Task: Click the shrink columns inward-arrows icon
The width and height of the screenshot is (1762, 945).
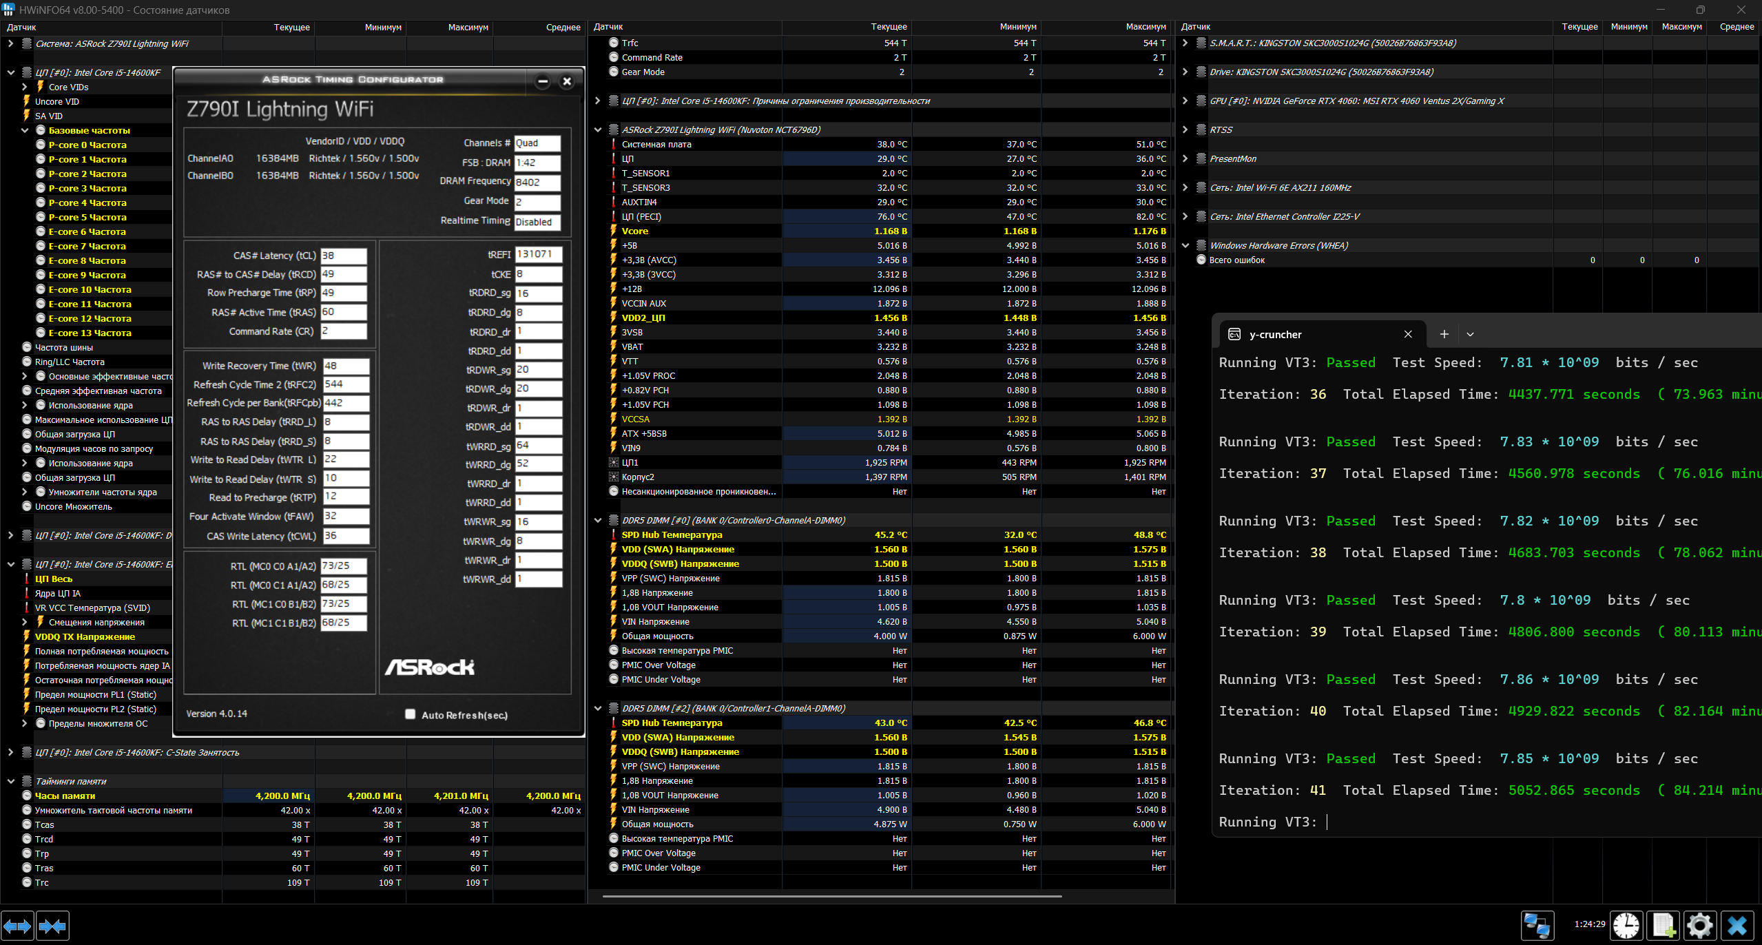Action: 53,926
